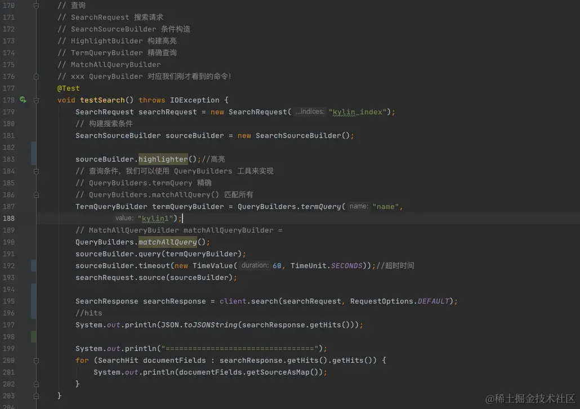
Task: Click the change marker beside line 183
Action: 34,153
